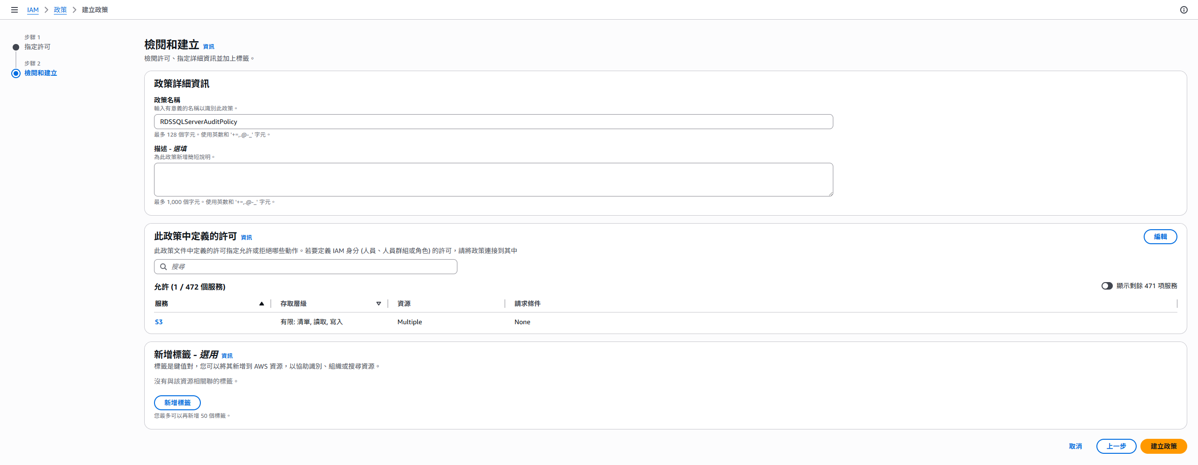This screenshot has height=465, width=1198.
Task: Sort by 服務 column ascending arrow
Action: coord(262,304)
